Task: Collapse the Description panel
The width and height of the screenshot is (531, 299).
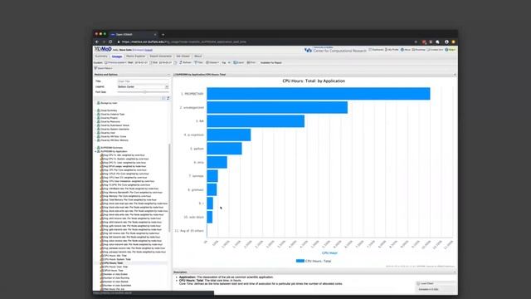Action: point(455,272)
